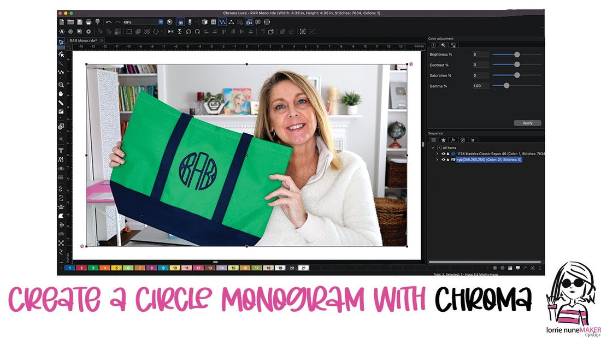Viewport: 601px width, 338px height.
Task: Select the arrow selection tool
Action: pos(61,41)
